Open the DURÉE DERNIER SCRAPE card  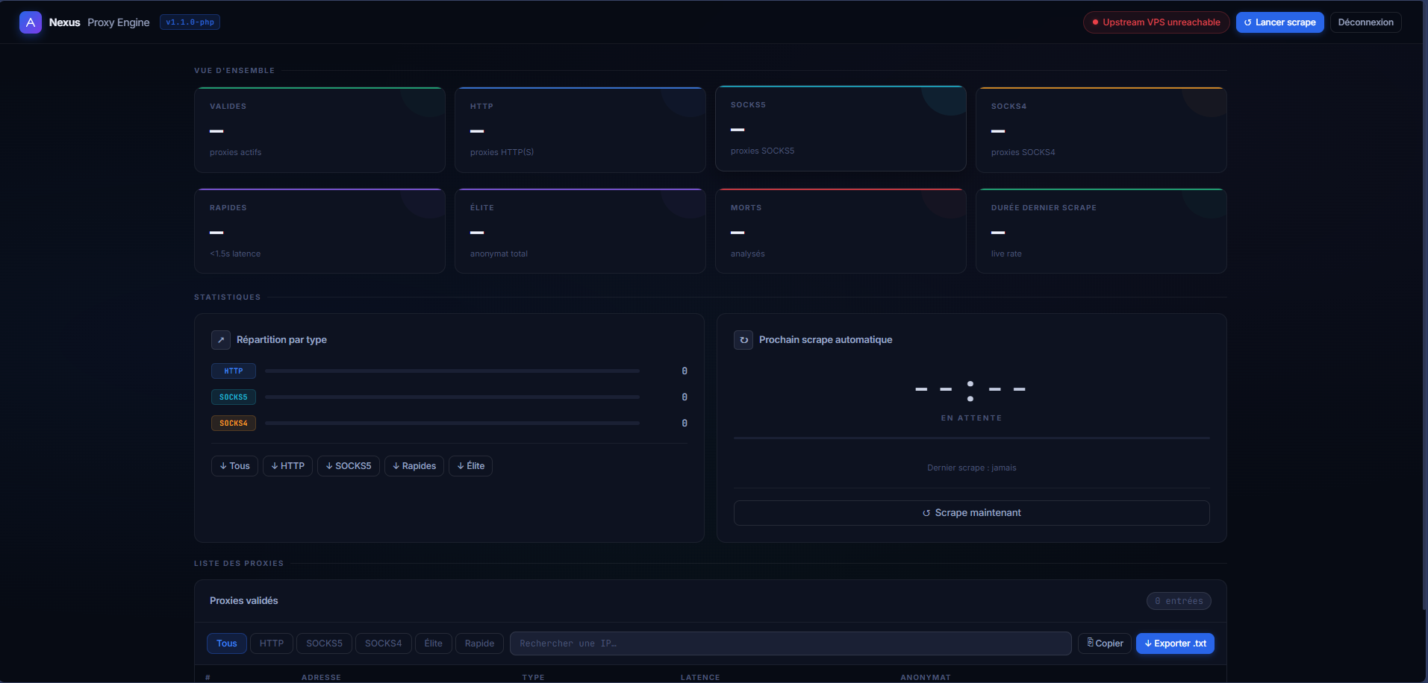[x=1101, y=231]
